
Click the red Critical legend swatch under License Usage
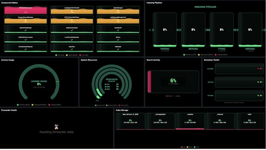tap(49, 105)
